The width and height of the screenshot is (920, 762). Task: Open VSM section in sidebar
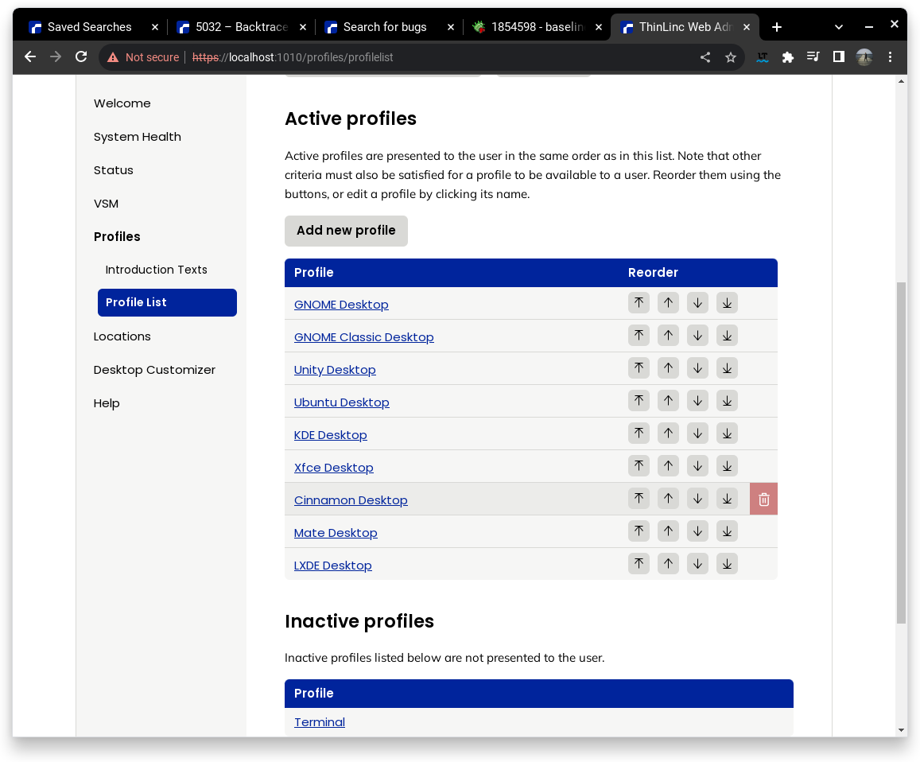106,204
